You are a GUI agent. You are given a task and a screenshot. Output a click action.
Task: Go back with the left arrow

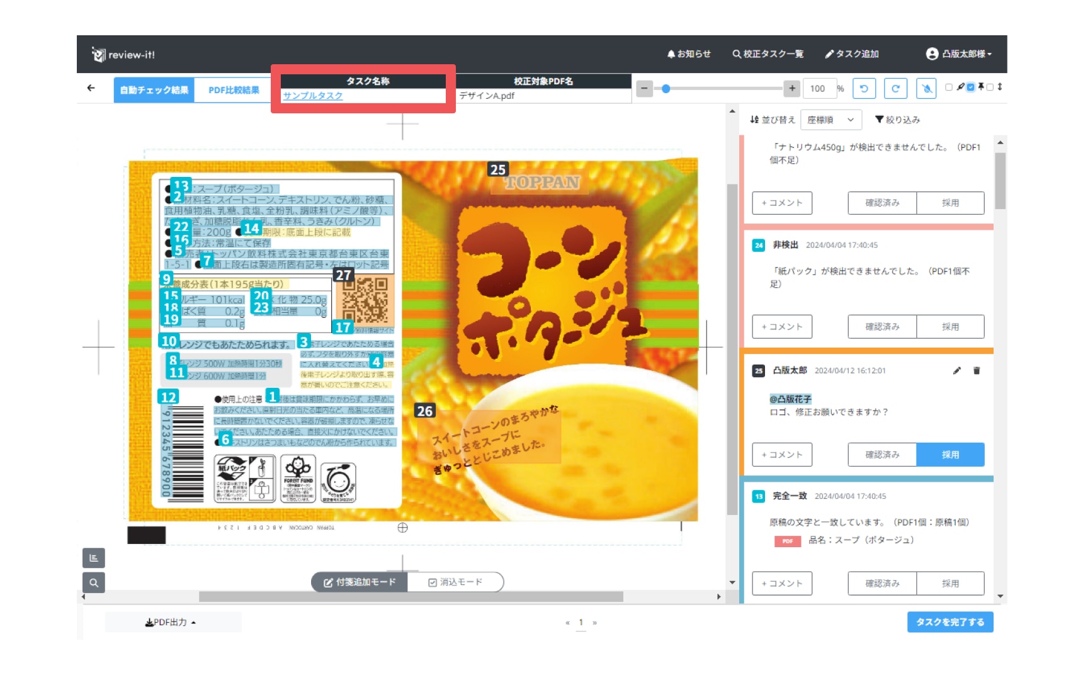pyautogui.click(x=91, y=88)
